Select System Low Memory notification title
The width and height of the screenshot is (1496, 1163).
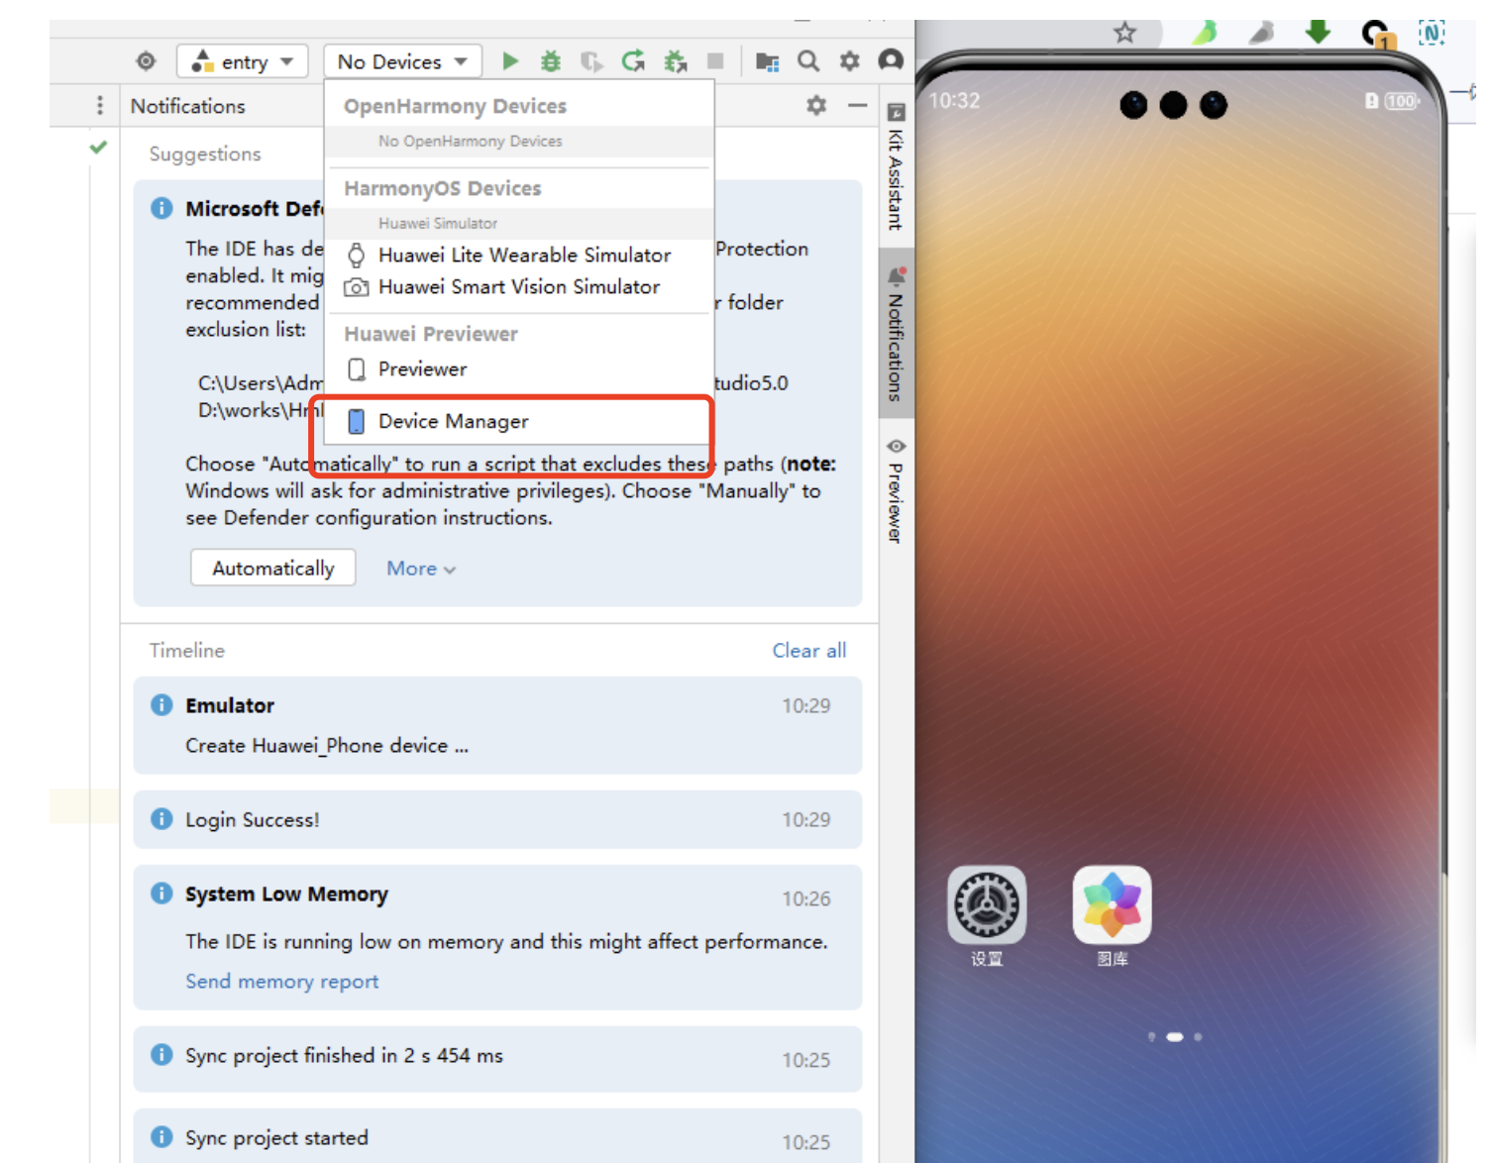(x=286, y=894)
